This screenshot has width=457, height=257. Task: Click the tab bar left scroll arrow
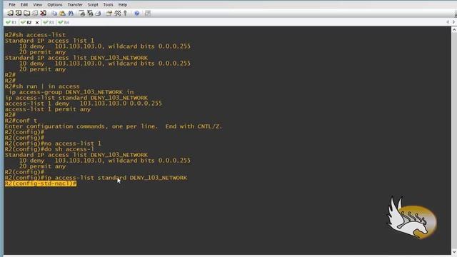click(x=448, y=22)
